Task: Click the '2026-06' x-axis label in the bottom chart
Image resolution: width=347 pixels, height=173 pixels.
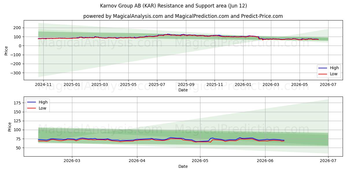Action: [x=265, y=161]
